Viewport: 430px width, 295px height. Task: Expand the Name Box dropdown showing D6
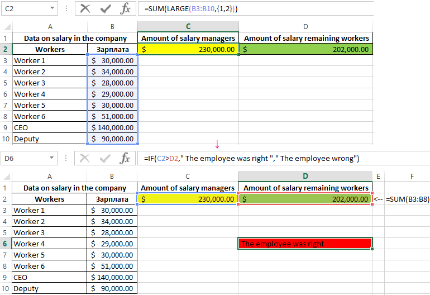(52, 158)
